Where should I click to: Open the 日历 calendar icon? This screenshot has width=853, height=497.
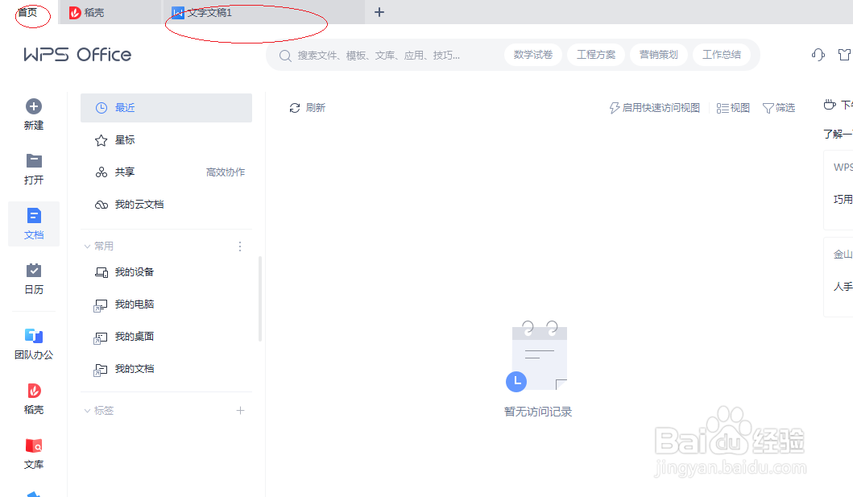(x=34, y=271)
